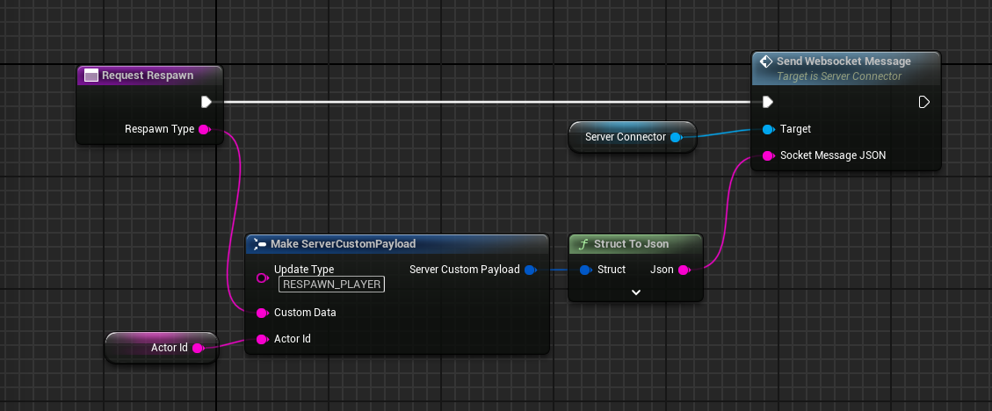
Task: Click the Custom Data input pin
Action: [x=262, y=313]
